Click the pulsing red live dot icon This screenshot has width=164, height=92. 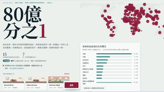point(3,66)
